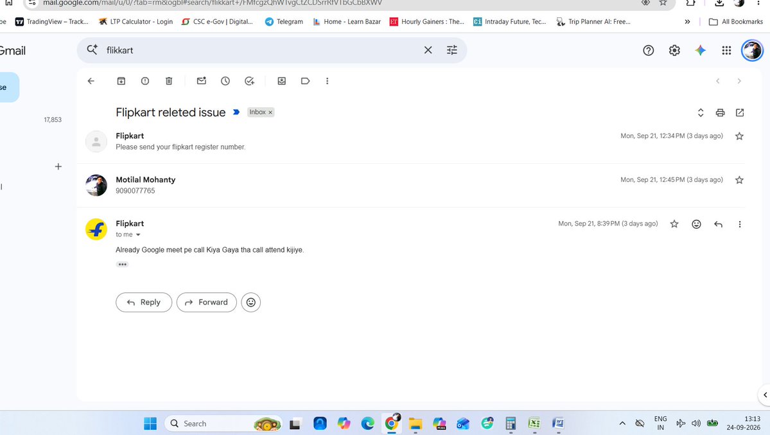Report conversation as spam
This screenshot has height=435, width=770.
[x=145, y=81]
